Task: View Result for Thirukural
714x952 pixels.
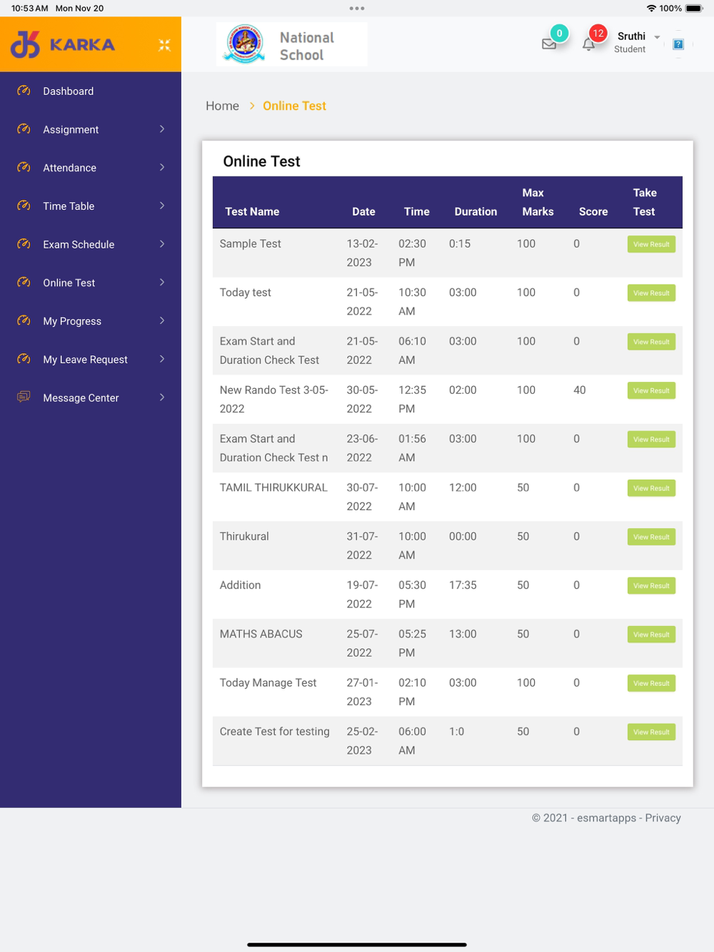Action: point(651,537)
